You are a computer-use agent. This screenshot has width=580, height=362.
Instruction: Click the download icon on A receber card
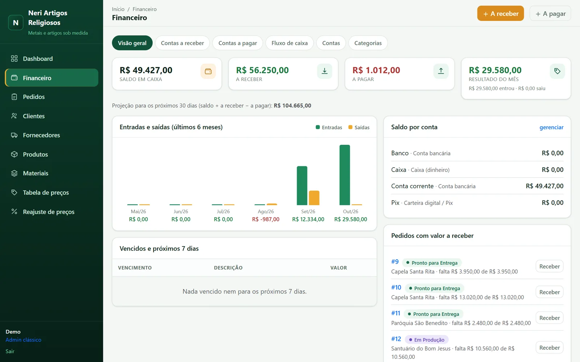click(324, 71)
